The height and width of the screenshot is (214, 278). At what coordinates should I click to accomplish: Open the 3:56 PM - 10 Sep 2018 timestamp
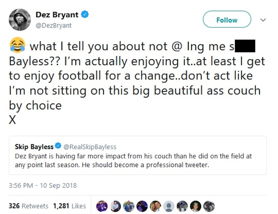pyautogui.click(x=43, y=186)
